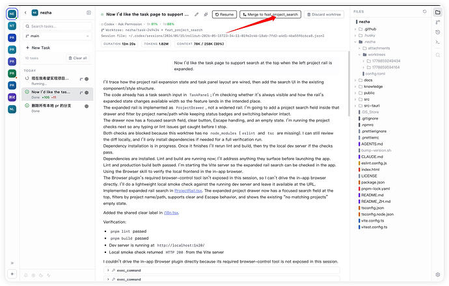This screenshot has height=286, width=449.
Task: Click gray dot on '删除所有本地 pr 的分支' task
Action: [x=87, y=106]
